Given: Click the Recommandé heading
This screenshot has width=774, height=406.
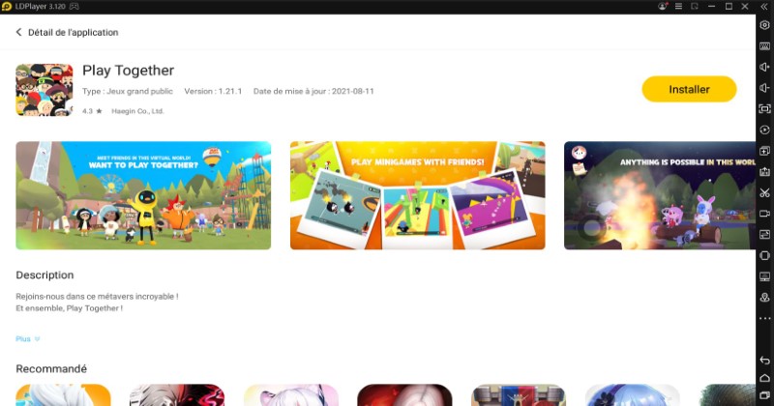Looking at the screenshot, I should coord(51,369).
